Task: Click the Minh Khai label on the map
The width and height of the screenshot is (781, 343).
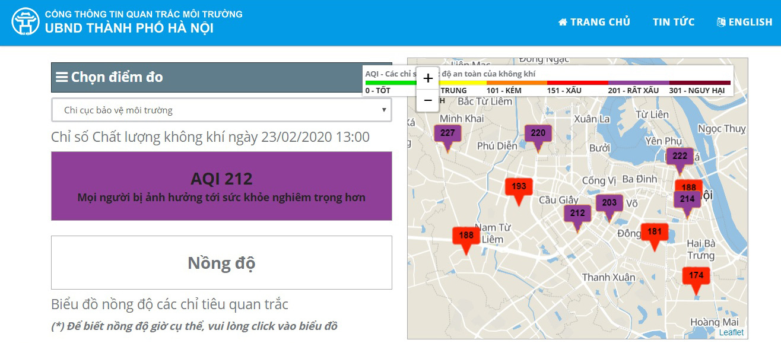Action: (462, 118)
